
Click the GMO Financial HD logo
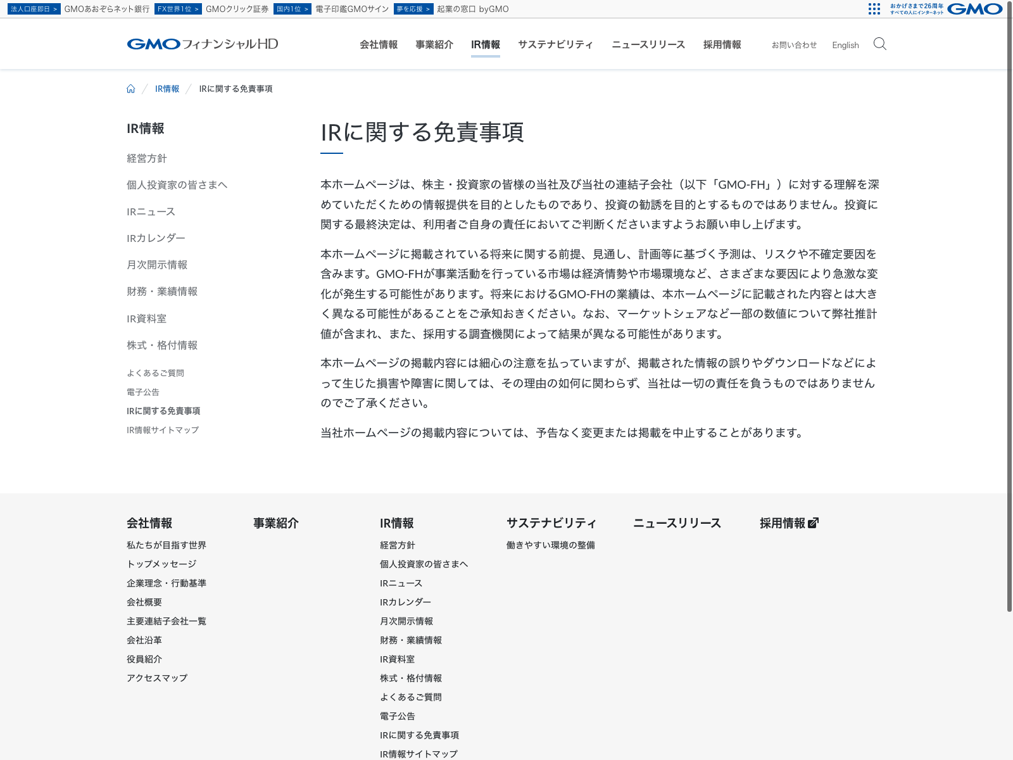tap(203, 44)
